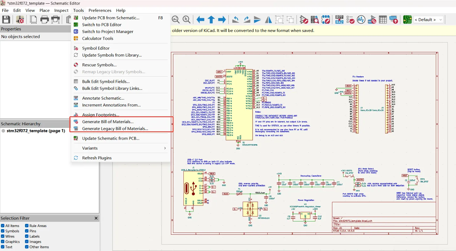The height and width of the screenshot is (251, 456).
Task: Toggle the Images checkbox
Action: pyautogui.click(x=27, y=241)
